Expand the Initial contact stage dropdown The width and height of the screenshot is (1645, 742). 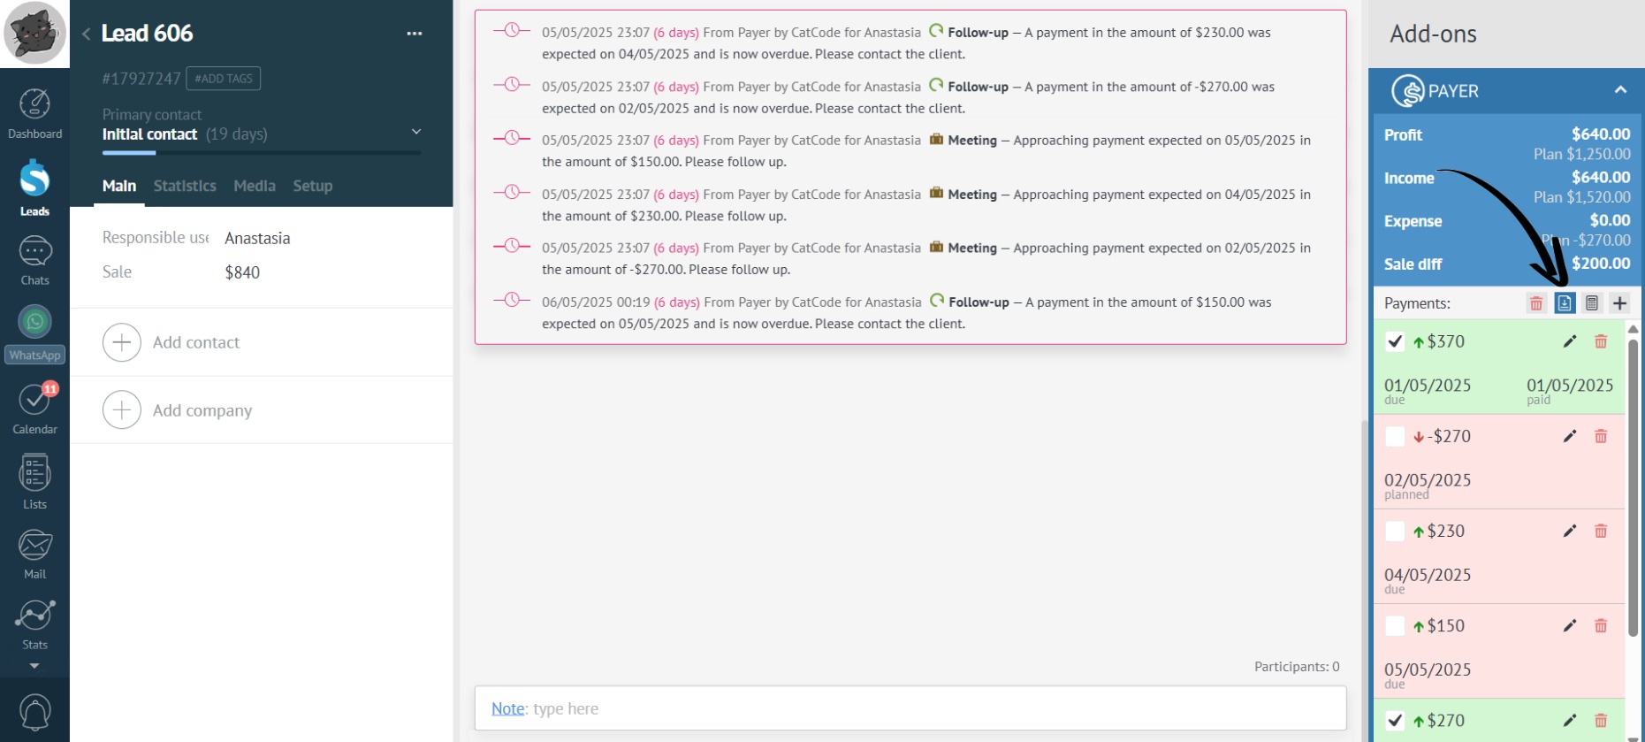tap(416, 132)
